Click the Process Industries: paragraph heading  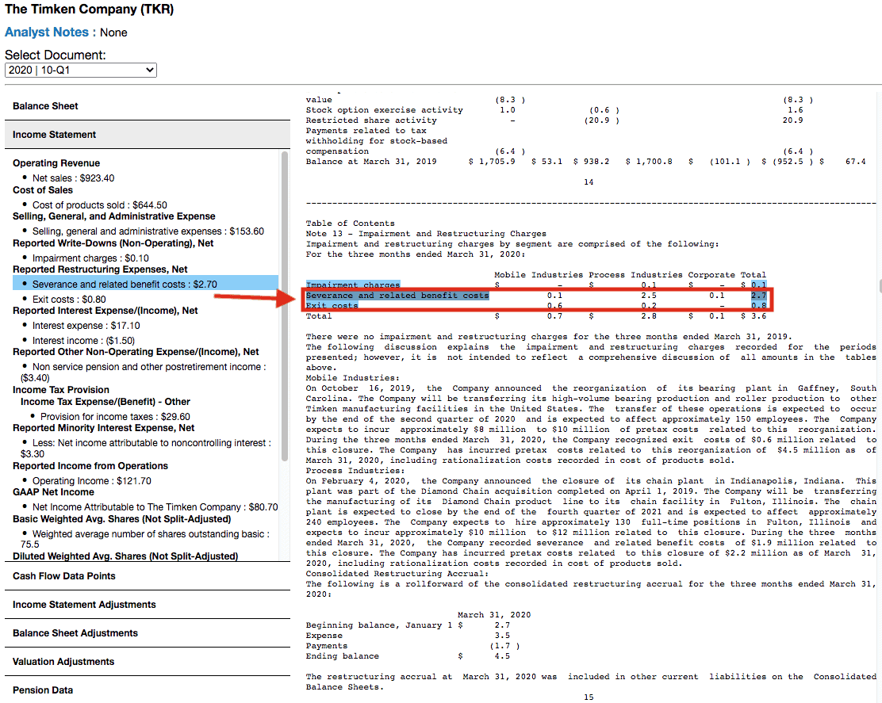(355, 471)
